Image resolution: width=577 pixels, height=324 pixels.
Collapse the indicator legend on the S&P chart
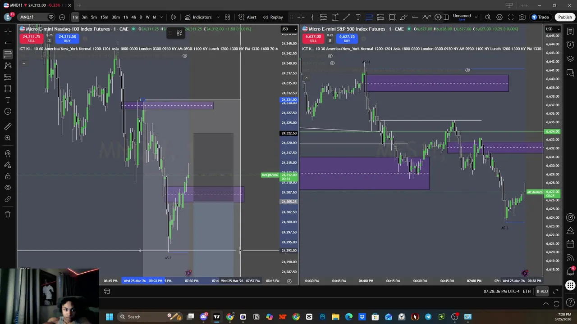tap(306, 78)
